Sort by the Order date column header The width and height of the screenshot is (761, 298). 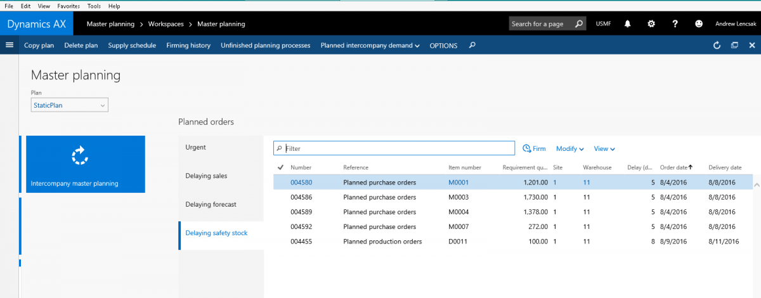coord(677,167)
